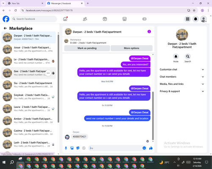This screenshot has height=169, width=212.
Task: Open the Laura conversation
Action: click(x=28, y=109)
